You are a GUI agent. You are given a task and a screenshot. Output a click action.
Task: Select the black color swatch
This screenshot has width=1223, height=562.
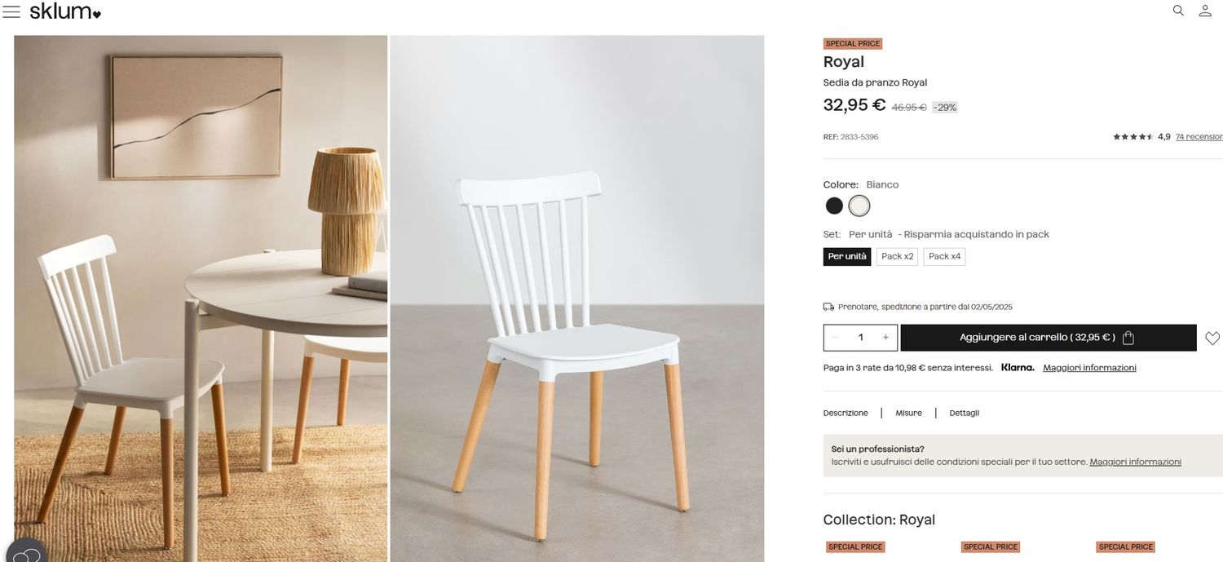[834, 206]
